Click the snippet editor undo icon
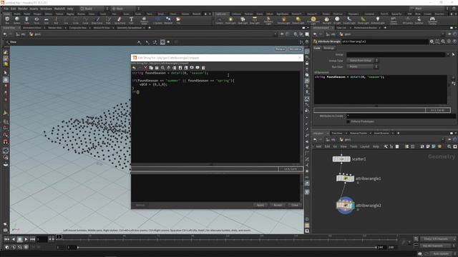 [134, 68]
